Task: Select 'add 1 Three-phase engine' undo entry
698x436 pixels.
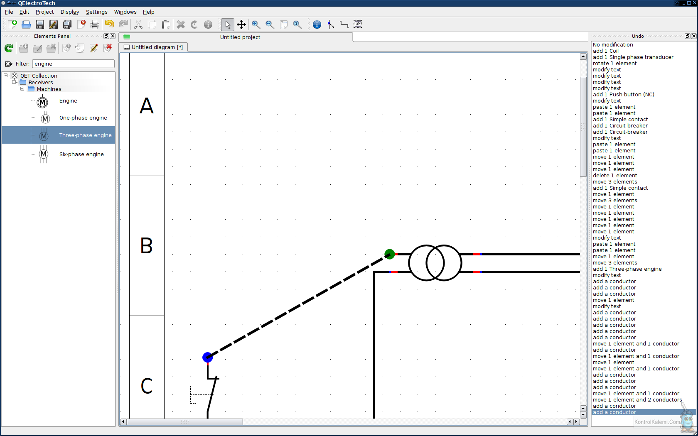Action: (x=627, y=269)
